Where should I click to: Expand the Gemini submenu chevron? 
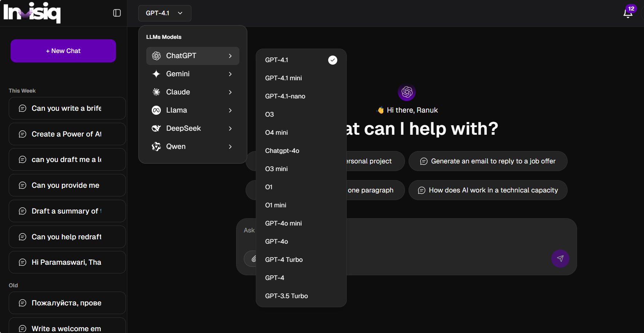tap(230, 74)
